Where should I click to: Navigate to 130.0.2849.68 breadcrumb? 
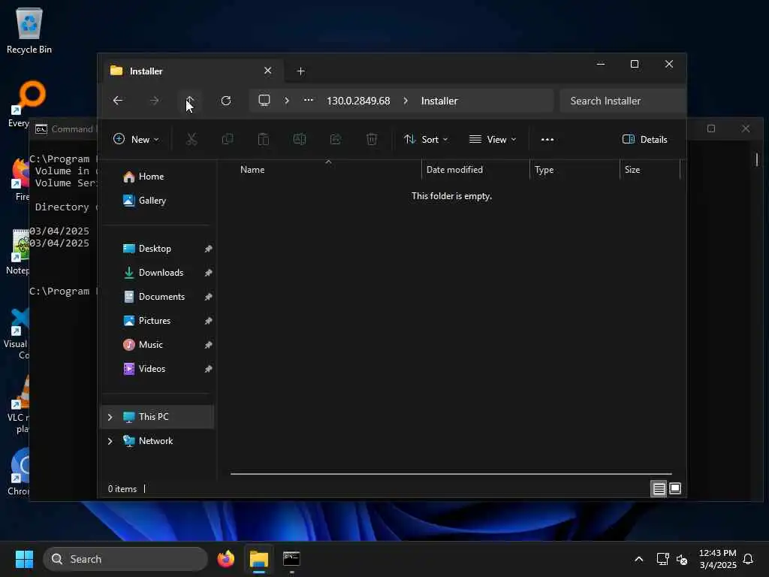358,101
